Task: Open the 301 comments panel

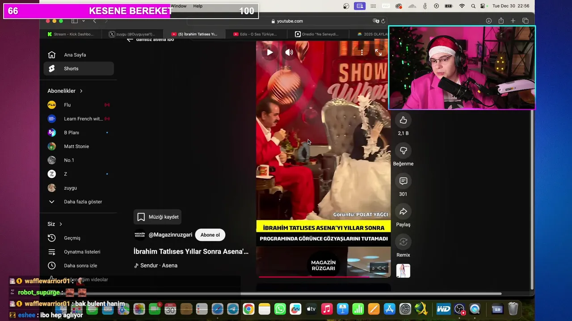Action: pyautogui.click(x=403, y=181)
